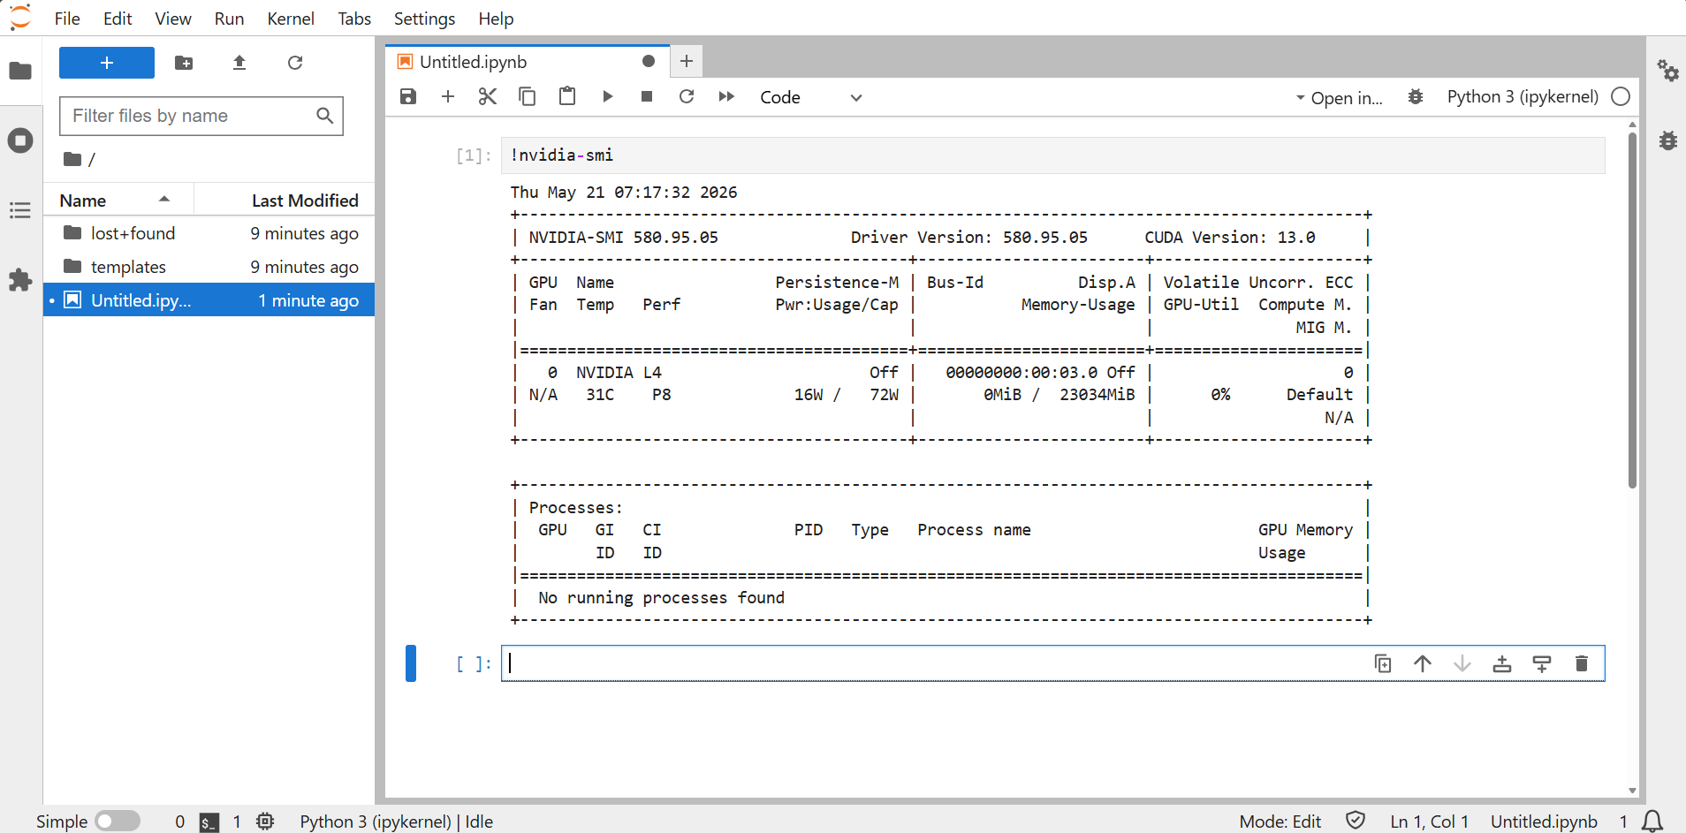Interrupt the kernel with stop button
This screenshot has height=833, width=1686.
click(647, 96)
